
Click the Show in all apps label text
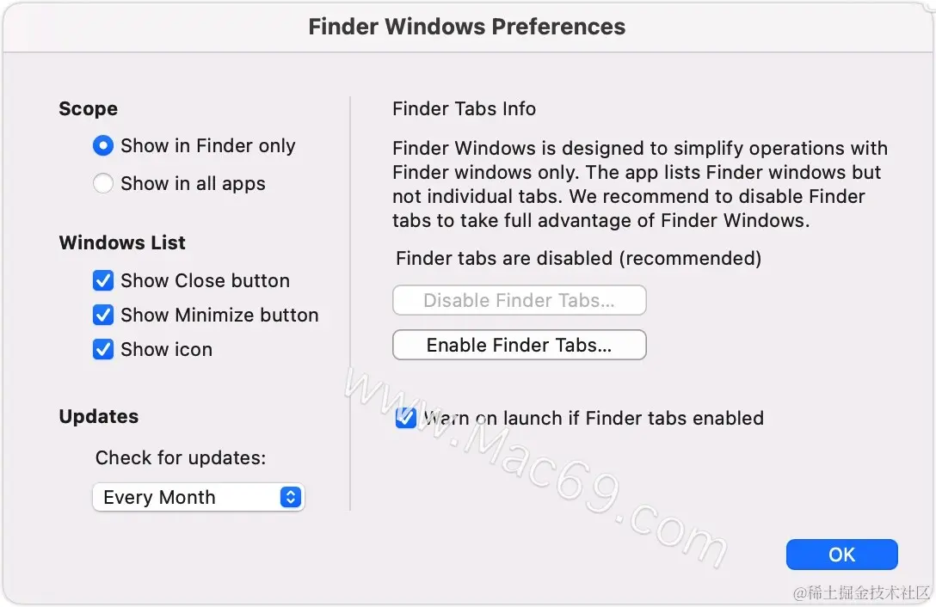coord(193,183)
